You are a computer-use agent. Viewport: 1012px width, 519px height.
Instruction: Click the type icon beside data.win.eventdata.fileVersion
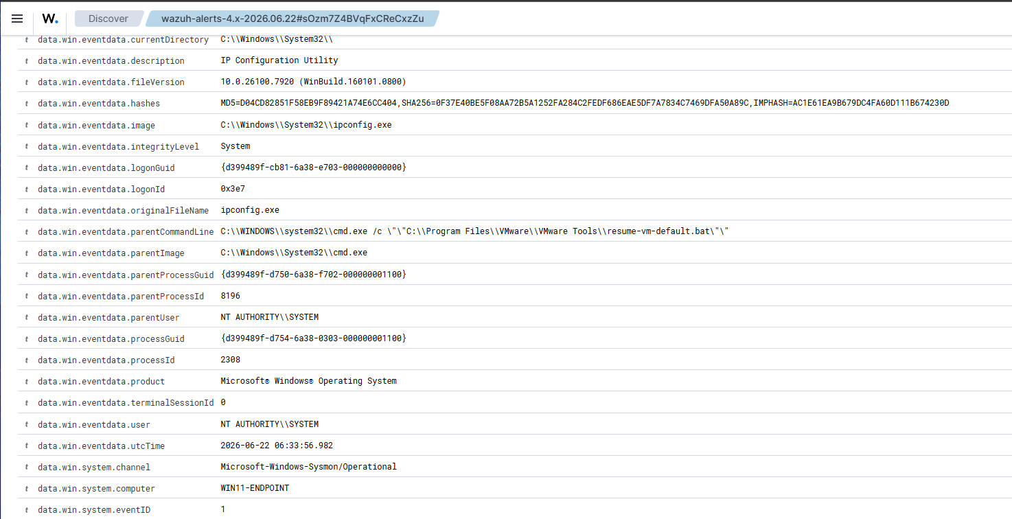click(x=26, y=82)
